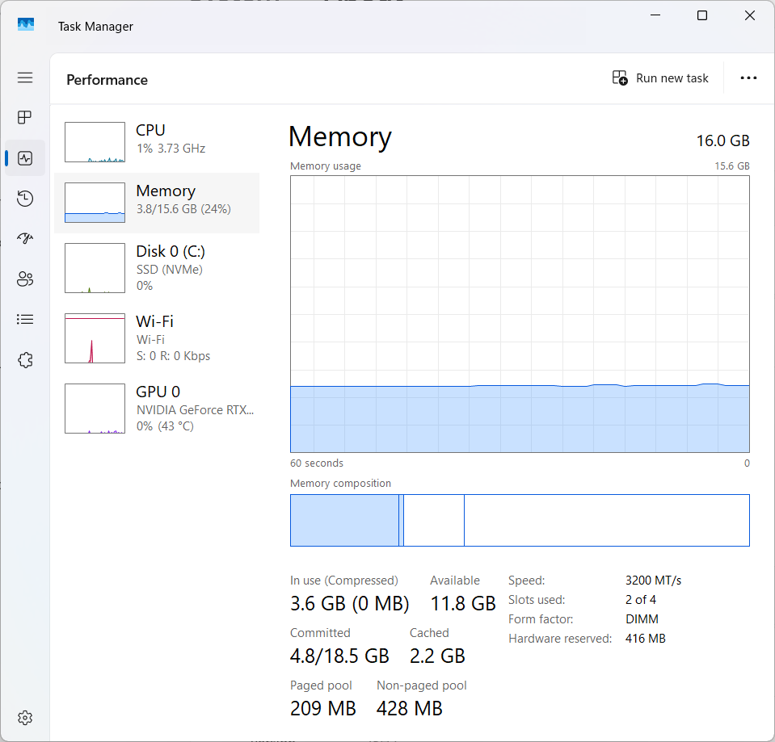
Task: Select Disk 0 (C:) resource
Action: pyautogui.click(x=157, y=268)
